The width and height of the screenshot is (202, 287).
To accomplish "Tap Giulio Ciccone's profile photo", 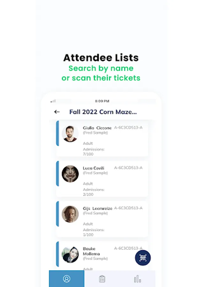I will (x=70, y=134).
